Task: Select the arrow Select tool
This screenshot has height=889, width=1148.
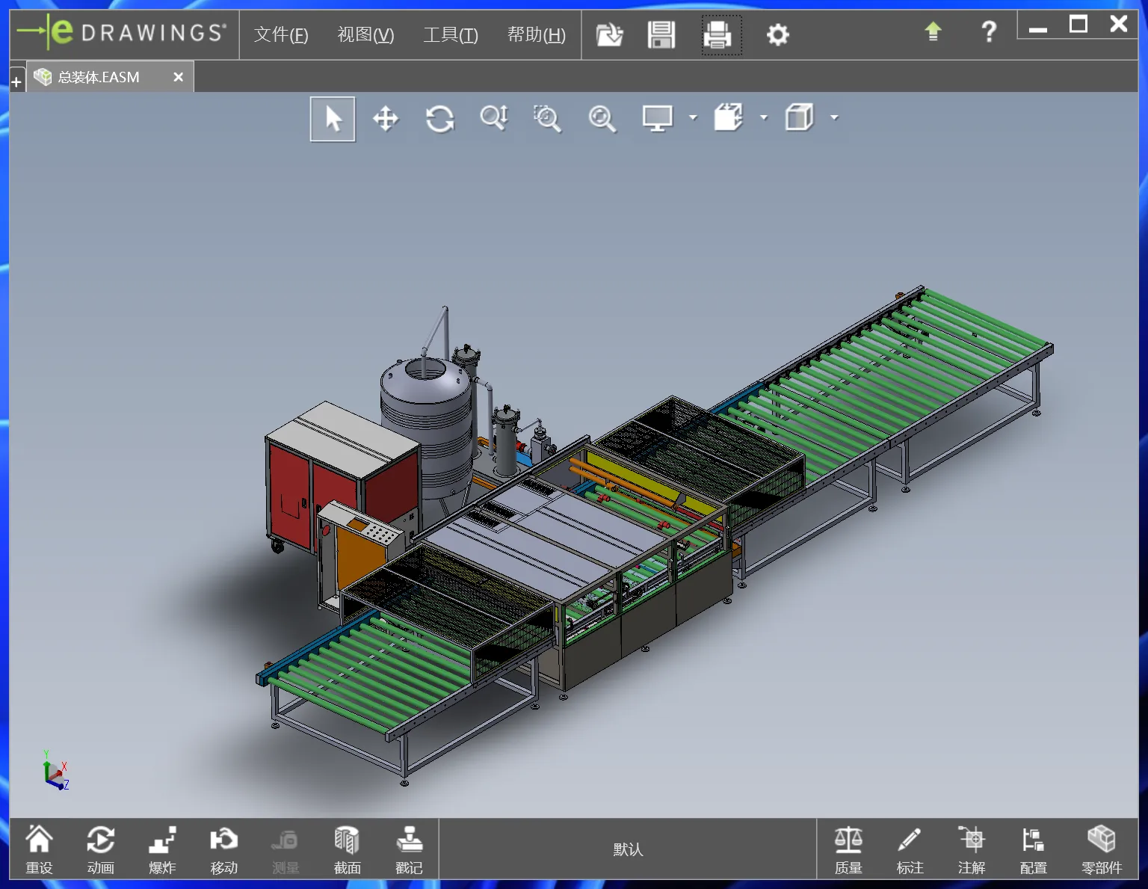Action: 333,119
